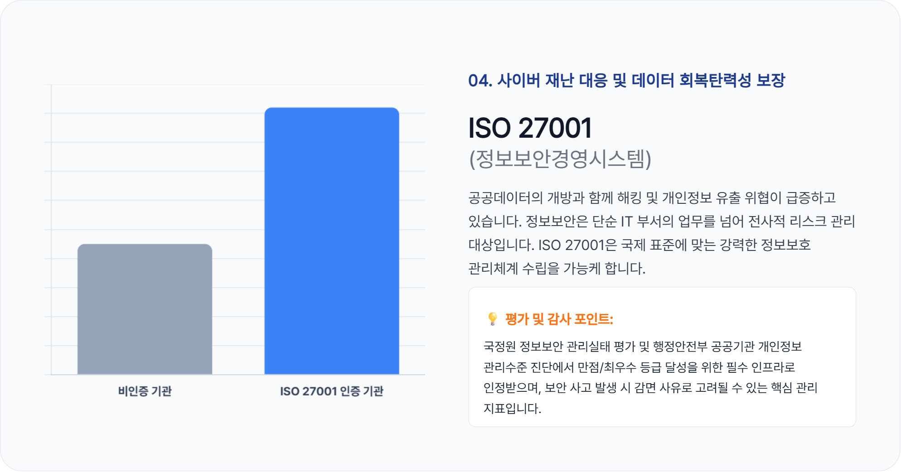The height and width of the screenshot is (472, 901).
Task: Click the topmost horizontal gridline of chart
Action: point(181,85)
